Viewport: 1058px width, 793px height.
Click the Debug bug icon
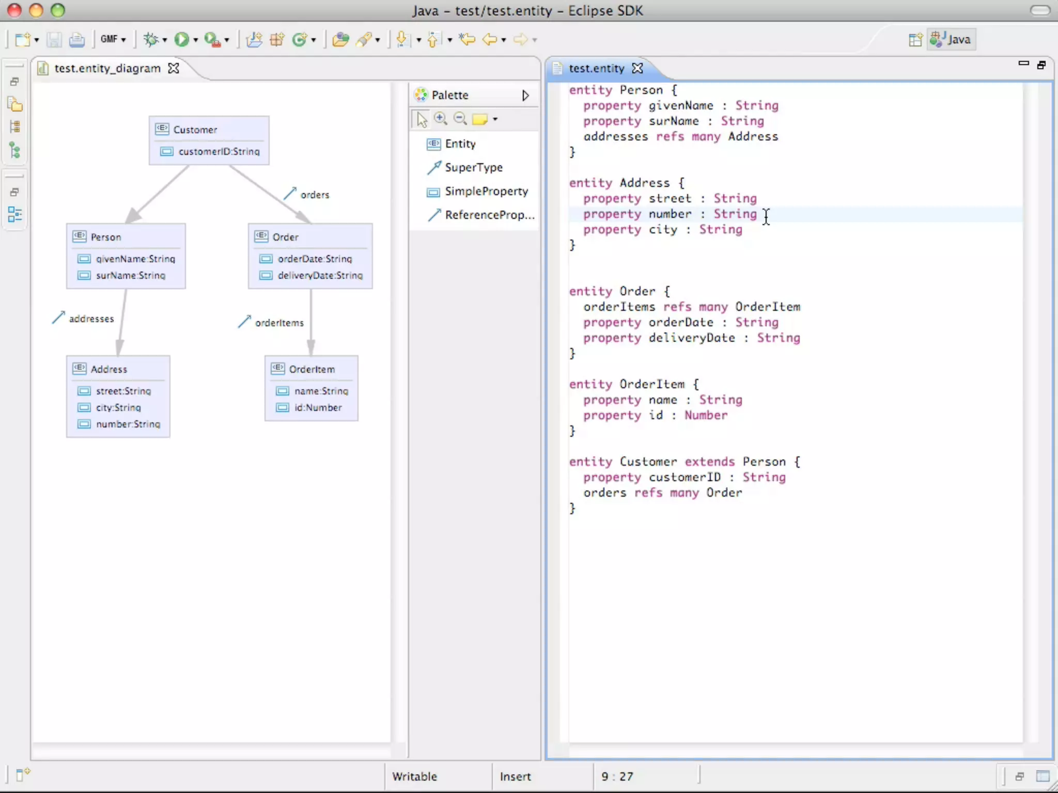(x=150, y=39)
